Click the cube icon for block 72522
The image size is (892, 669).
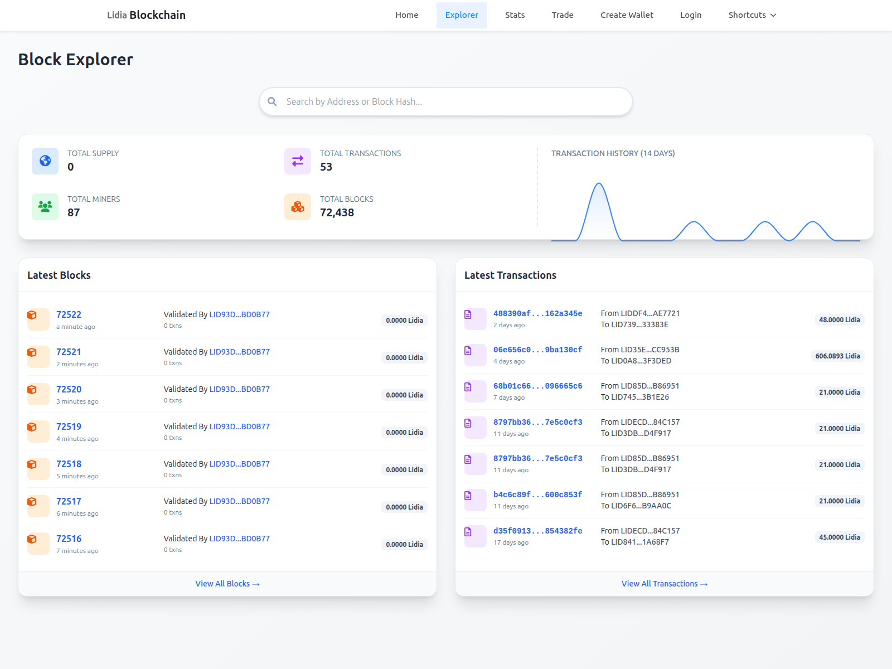coord(32,315)
